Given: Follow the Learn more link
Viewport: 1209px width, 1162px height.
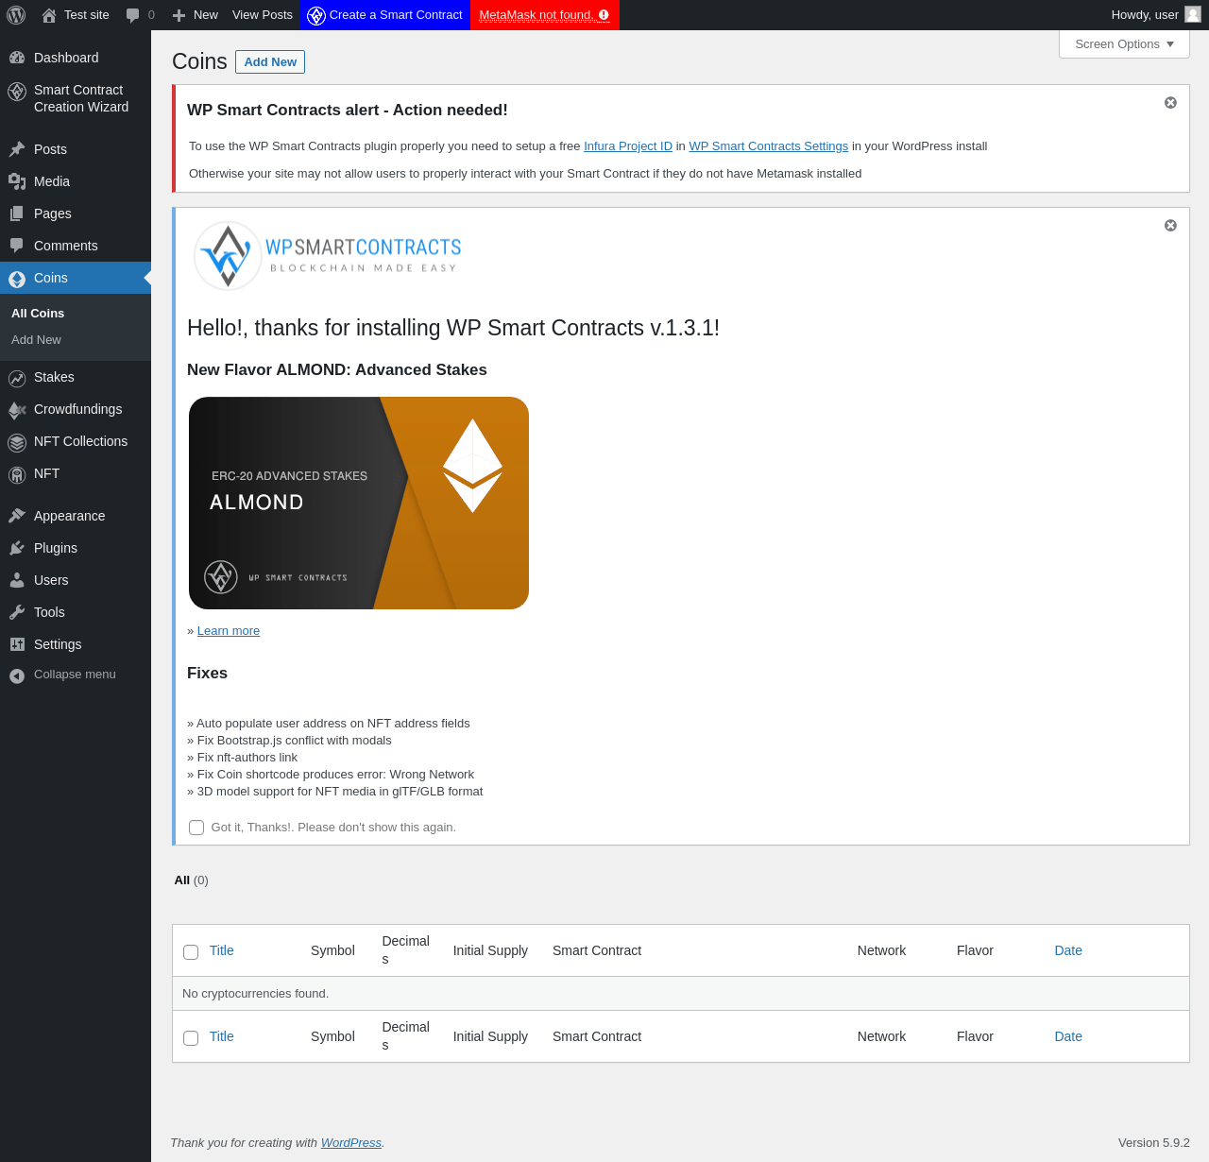Looking at the screenshot, I should [x=229, y=631].
